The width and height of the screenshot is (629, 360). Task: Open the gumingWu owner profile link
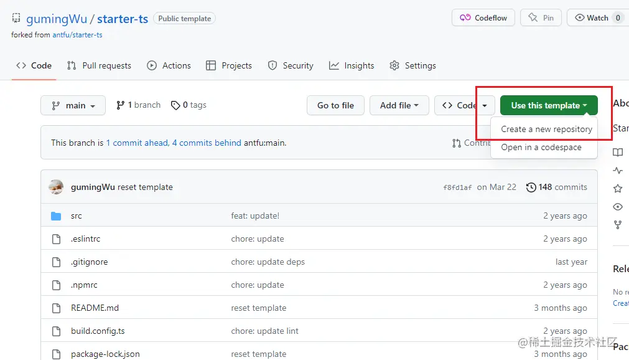pyautogui.click(x=57, y=19)
